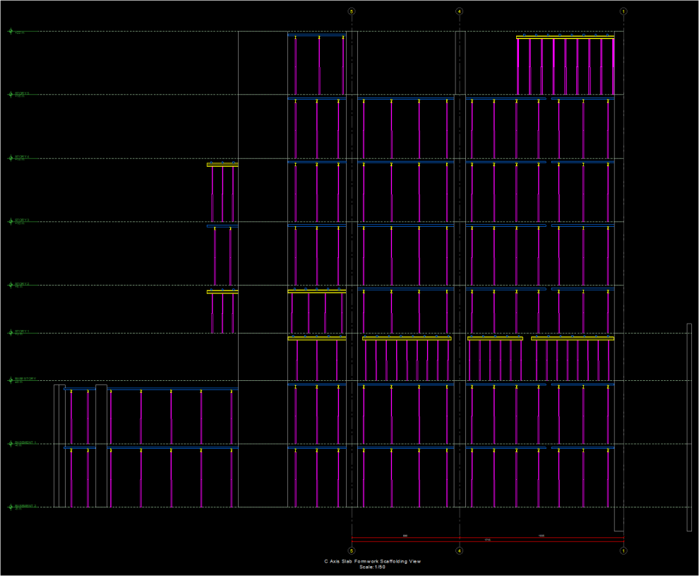Click the dimension text between axes 4 and 1
The height and width of the screenshot is (576, 699).
click(x=542, y=536)
